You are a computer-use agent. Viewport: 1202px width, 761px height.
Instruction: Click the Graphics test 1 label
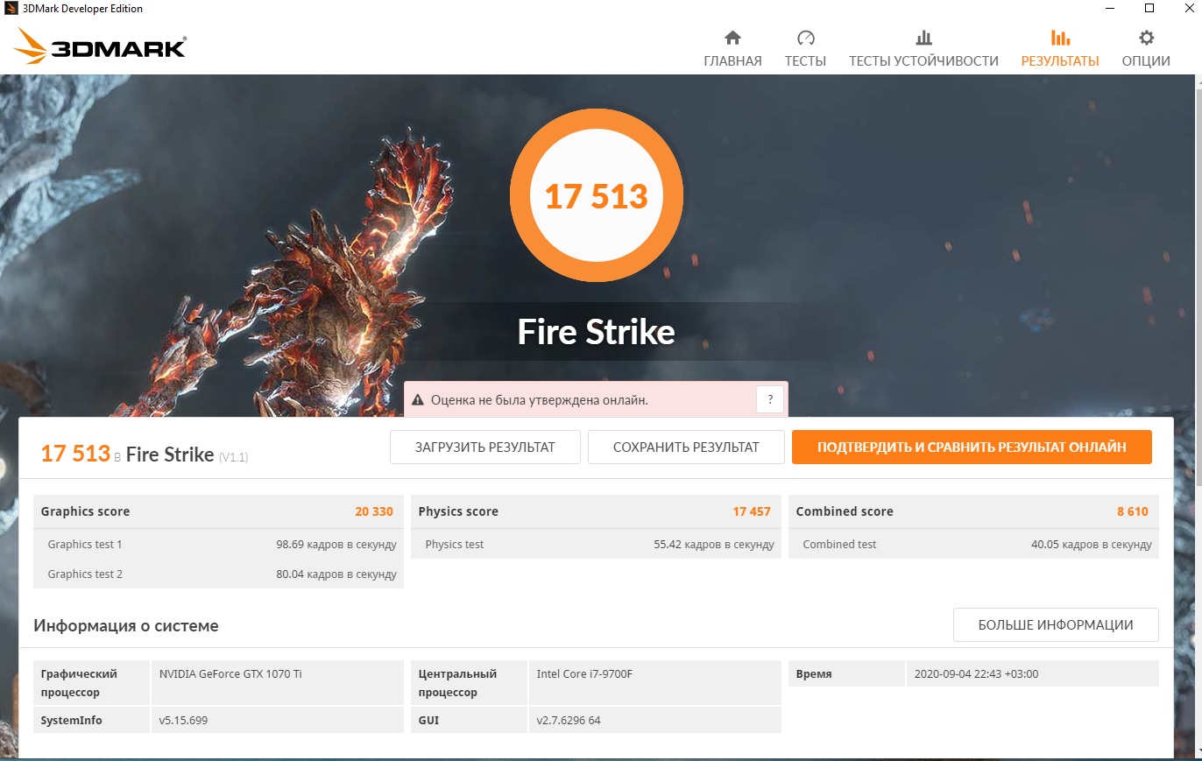coord(85,545)
